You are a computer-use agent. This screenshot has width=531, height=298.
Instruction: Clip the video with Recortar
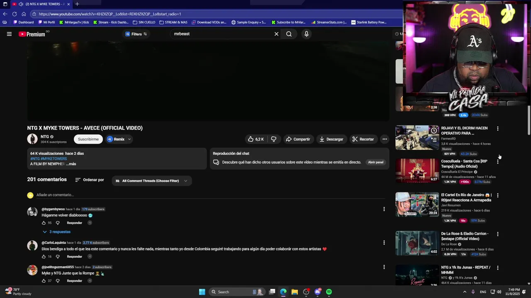pos(363,139)
